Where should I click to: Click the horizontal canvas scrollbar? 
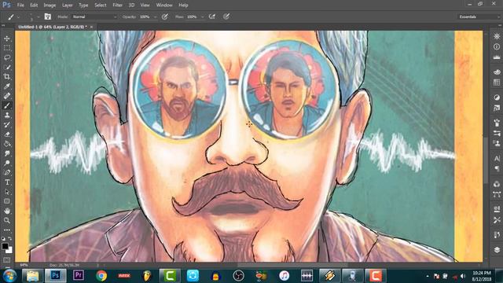(292, 265)
